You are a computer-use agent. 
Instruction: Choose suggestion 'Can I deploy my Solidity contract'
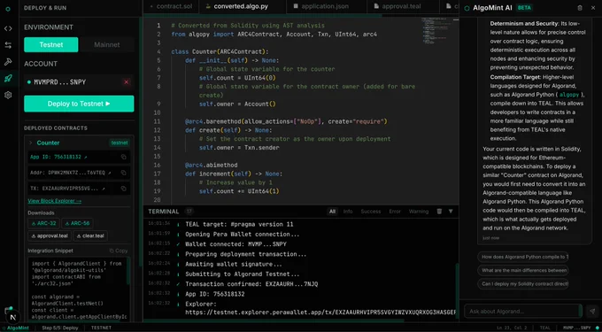(x=523, y=283)
